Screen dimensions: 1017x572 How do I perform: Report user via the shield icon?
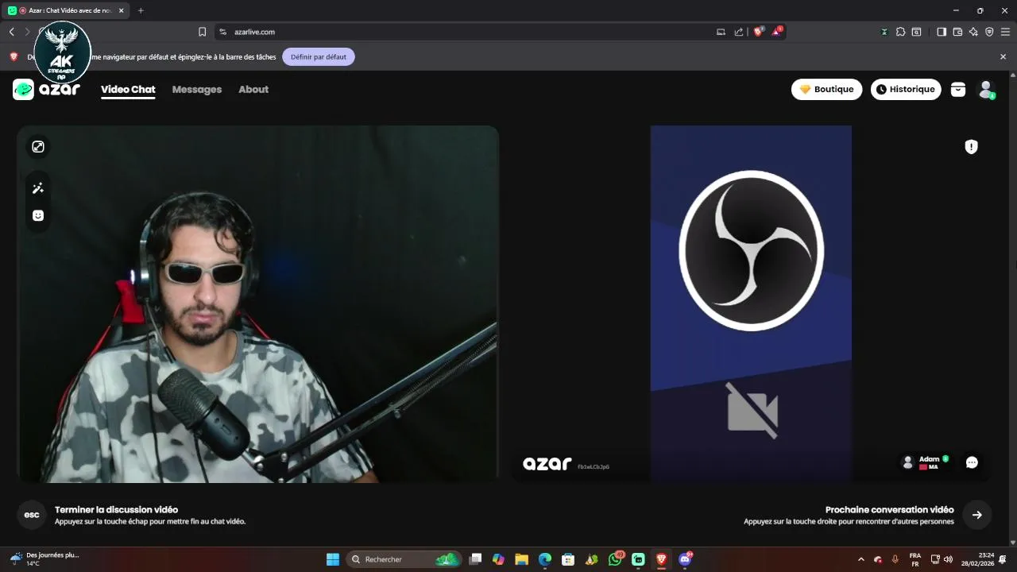click(x=971, y=146)
